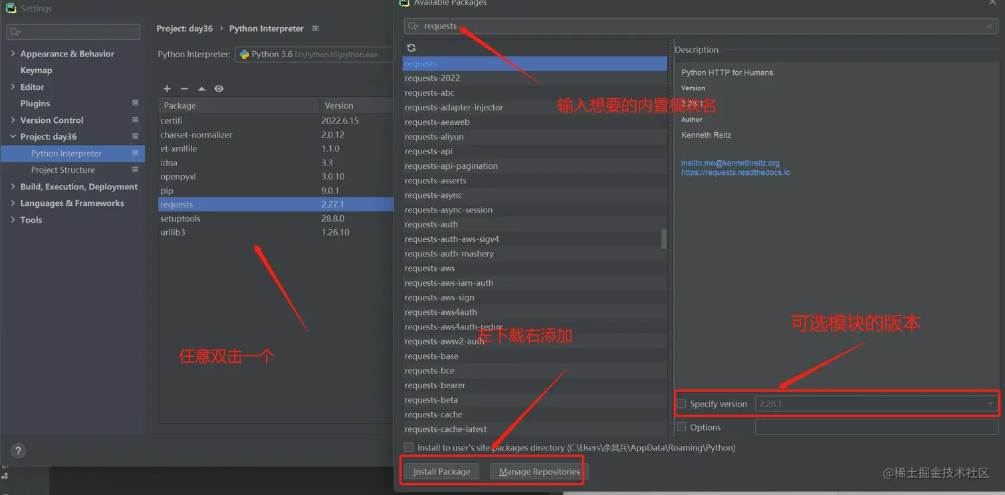
Task: Select the idna package row
Action: (x=277, y=163)
